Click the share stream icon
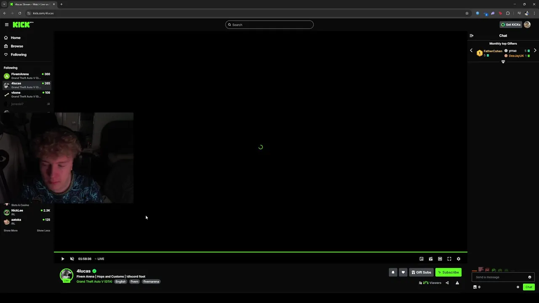The image size is (539, 303). click(447, 283)
